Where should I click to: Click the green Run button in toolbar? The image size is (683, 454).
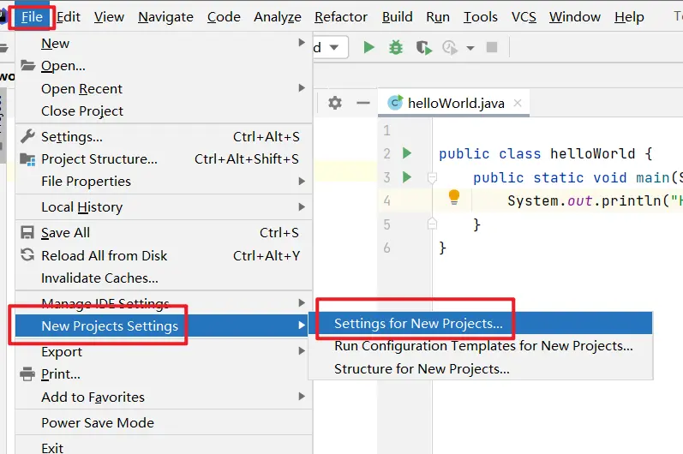coord(369,48)
